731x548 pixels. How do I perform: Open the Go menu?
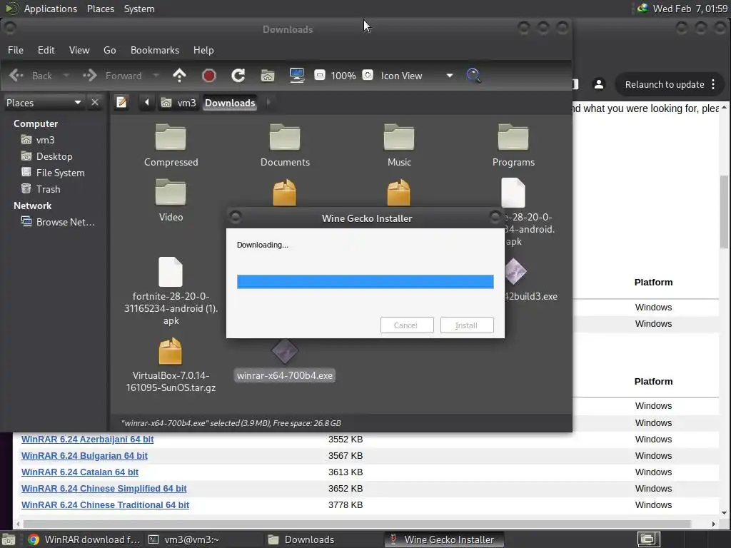[x=109, y=50]
